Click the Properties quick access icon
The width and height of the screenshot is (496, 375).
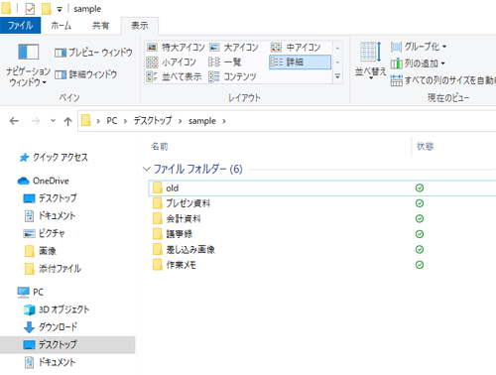click(x=30, y=9)
